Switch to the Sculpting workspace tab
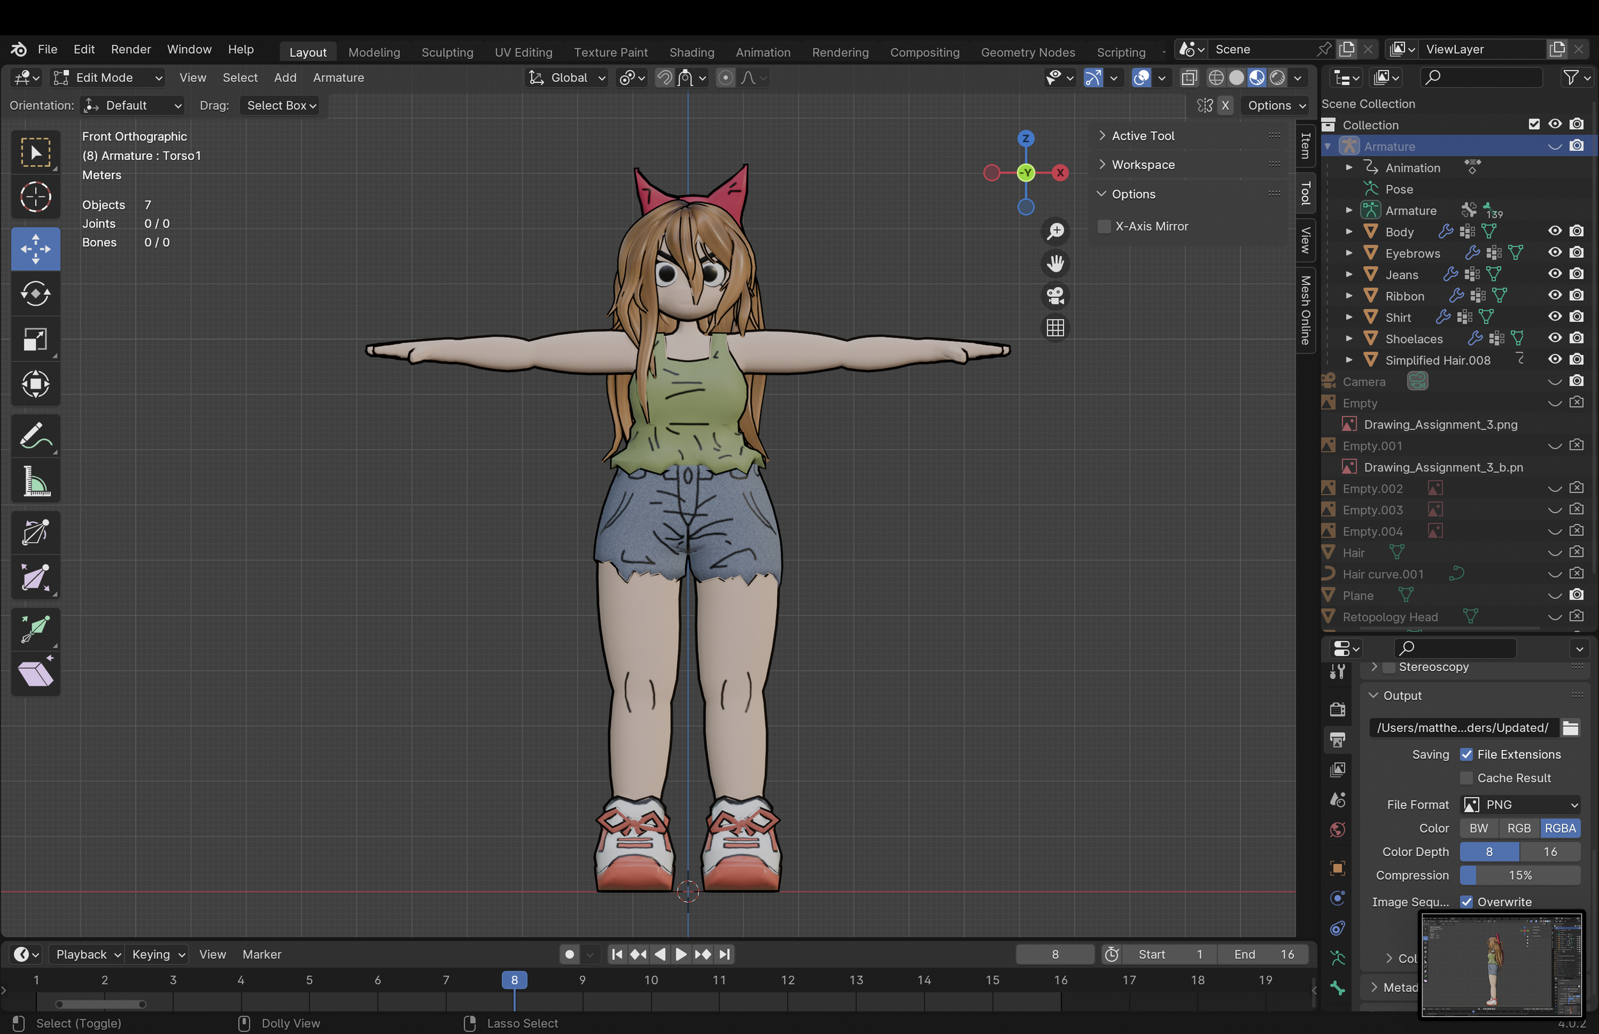The height and width of the screenshot is (1034, 1599). (x=447, y=52)
